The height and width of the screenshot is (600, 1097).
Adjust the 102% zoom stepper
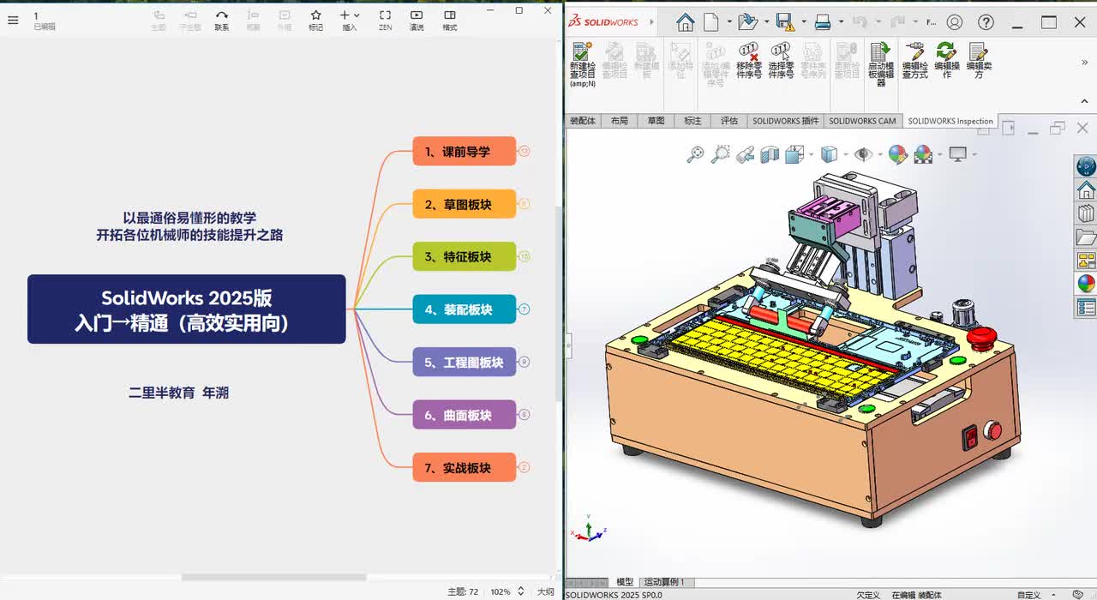(520, 591)
